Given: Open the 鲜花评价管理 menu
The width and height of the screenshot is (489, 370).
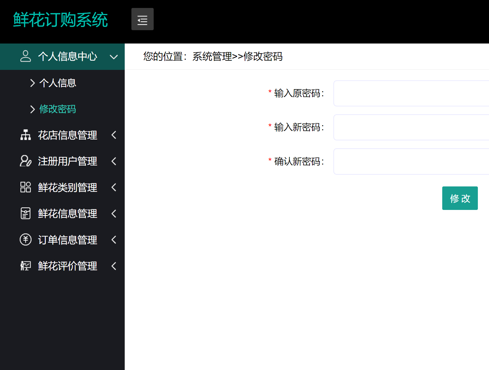Looking at the screenshot, I should [62, 266].
